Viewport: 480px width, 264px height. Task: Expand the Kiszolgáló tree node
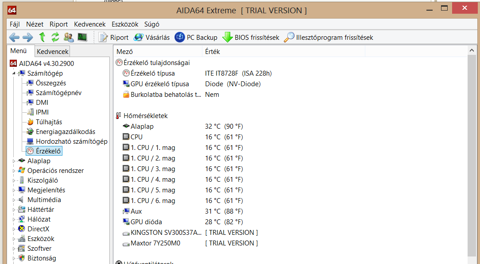(13, 180)
